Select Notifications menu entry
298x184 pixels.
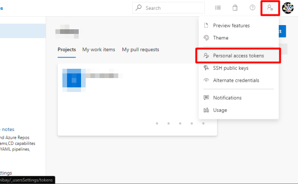point(238,98)
